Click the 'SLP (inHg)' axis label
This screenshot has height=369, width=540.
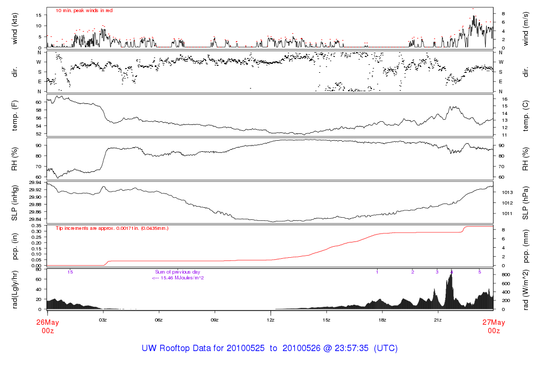pyautogui.click(x=15, y=203)
